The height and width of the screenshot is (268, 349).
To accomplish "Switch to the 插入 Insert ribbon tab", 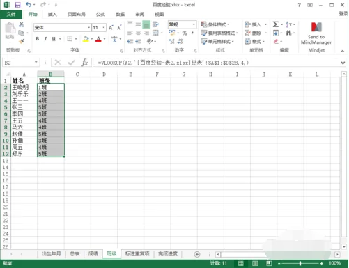I will click(52, 15).
